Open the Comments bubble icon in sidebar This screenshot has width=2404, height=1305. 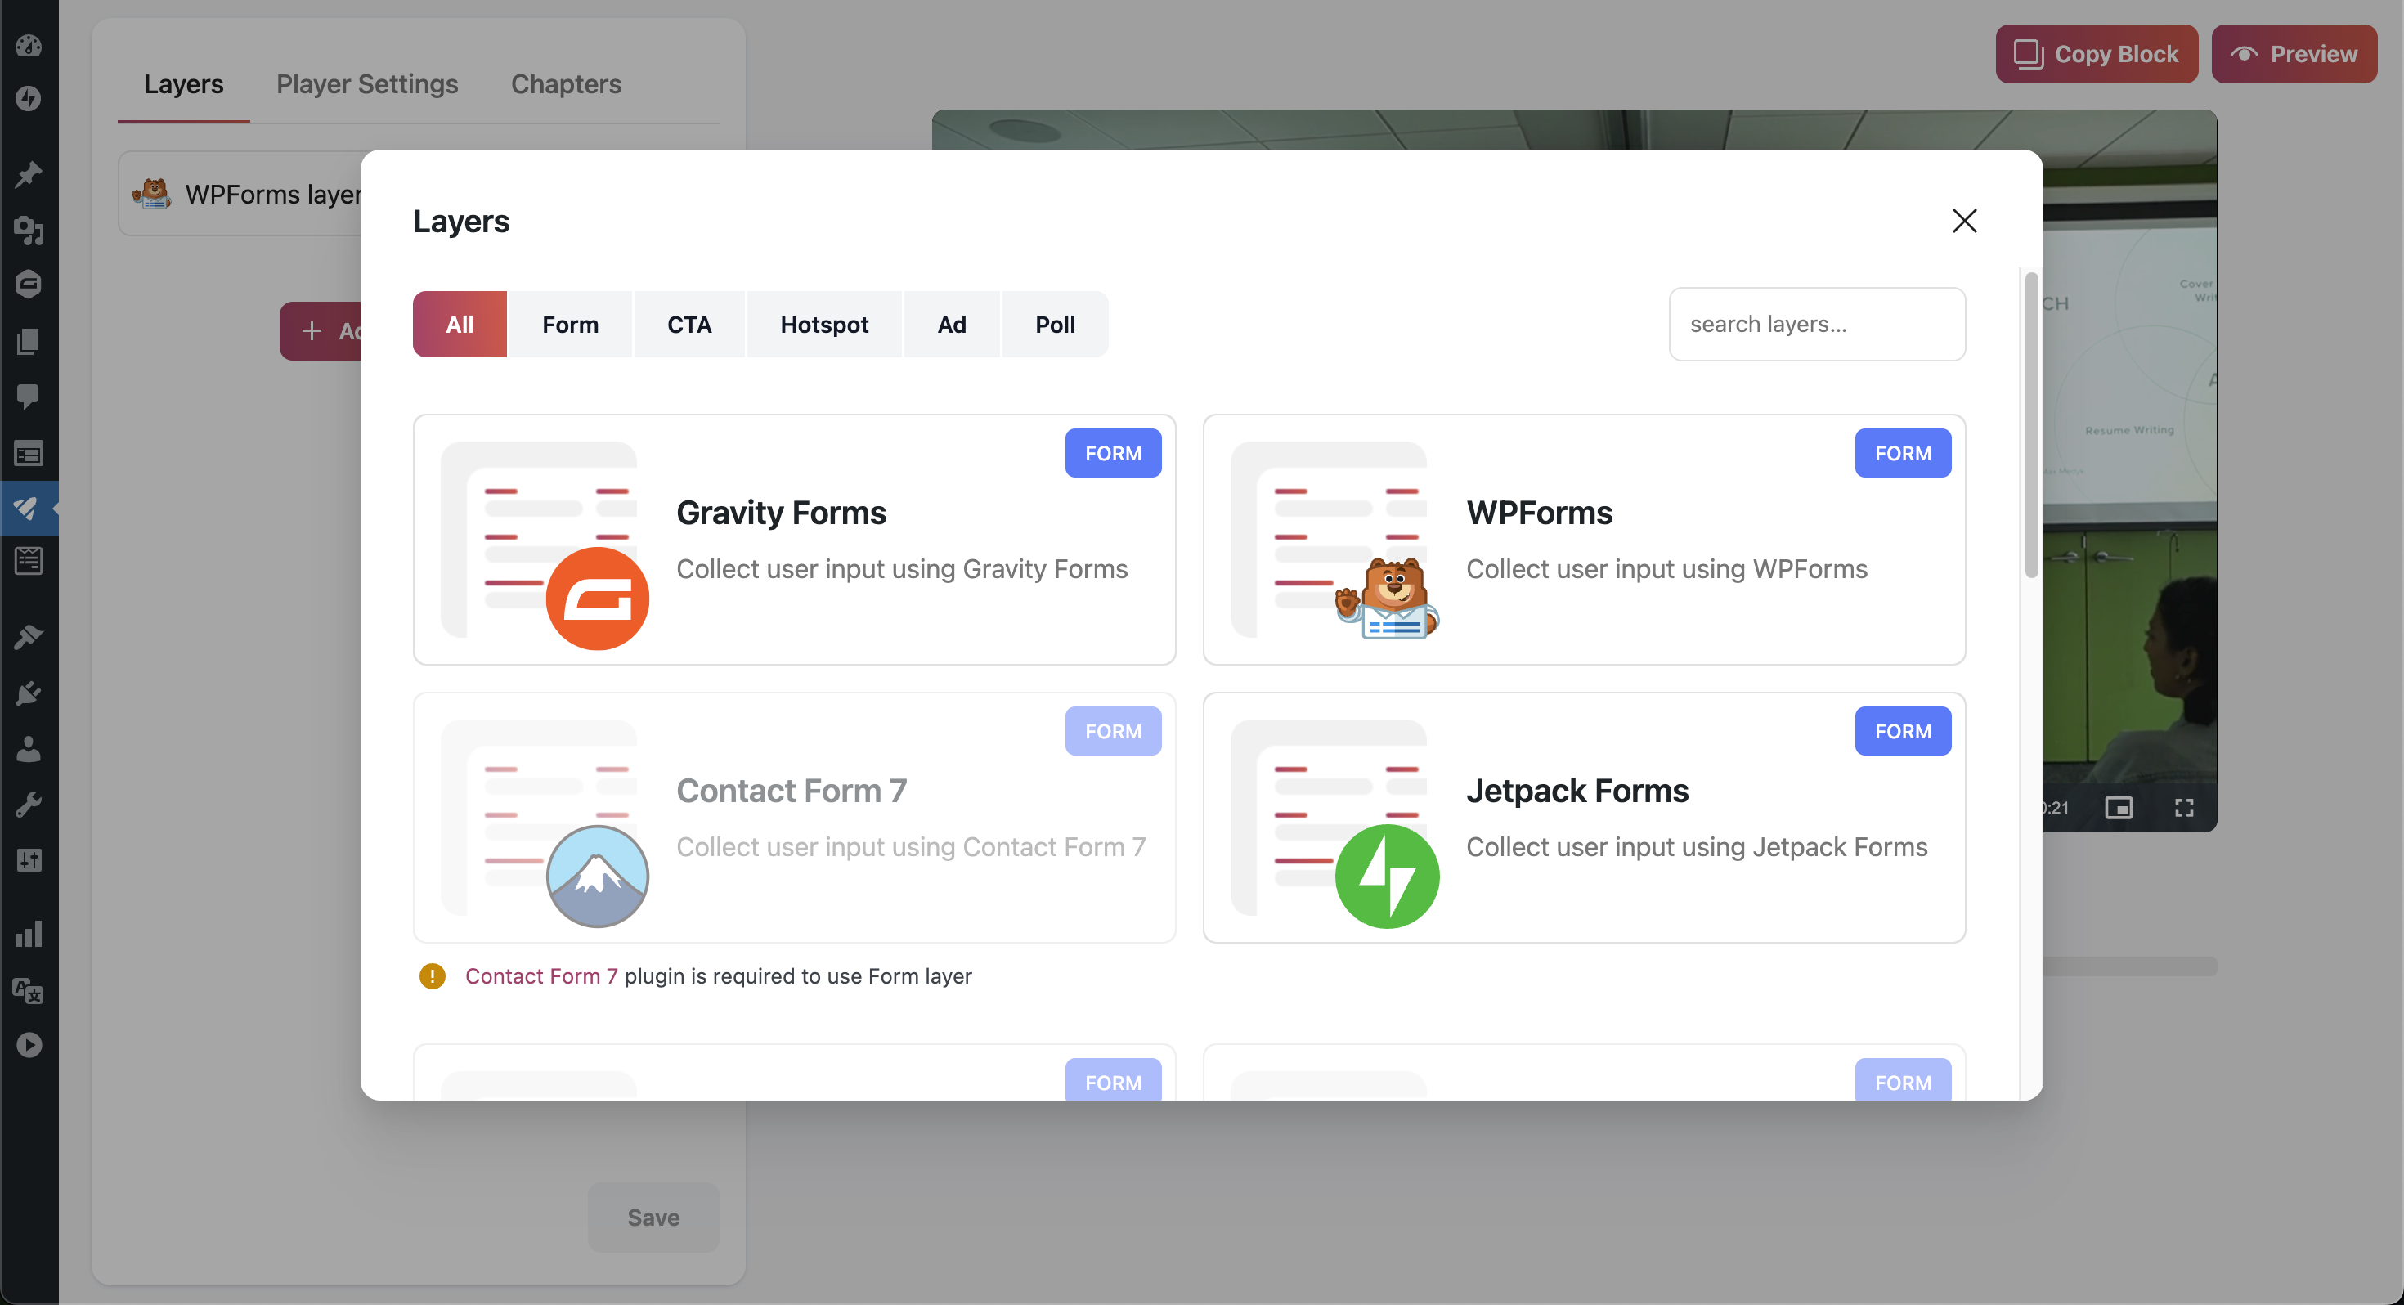coord(29,397)
